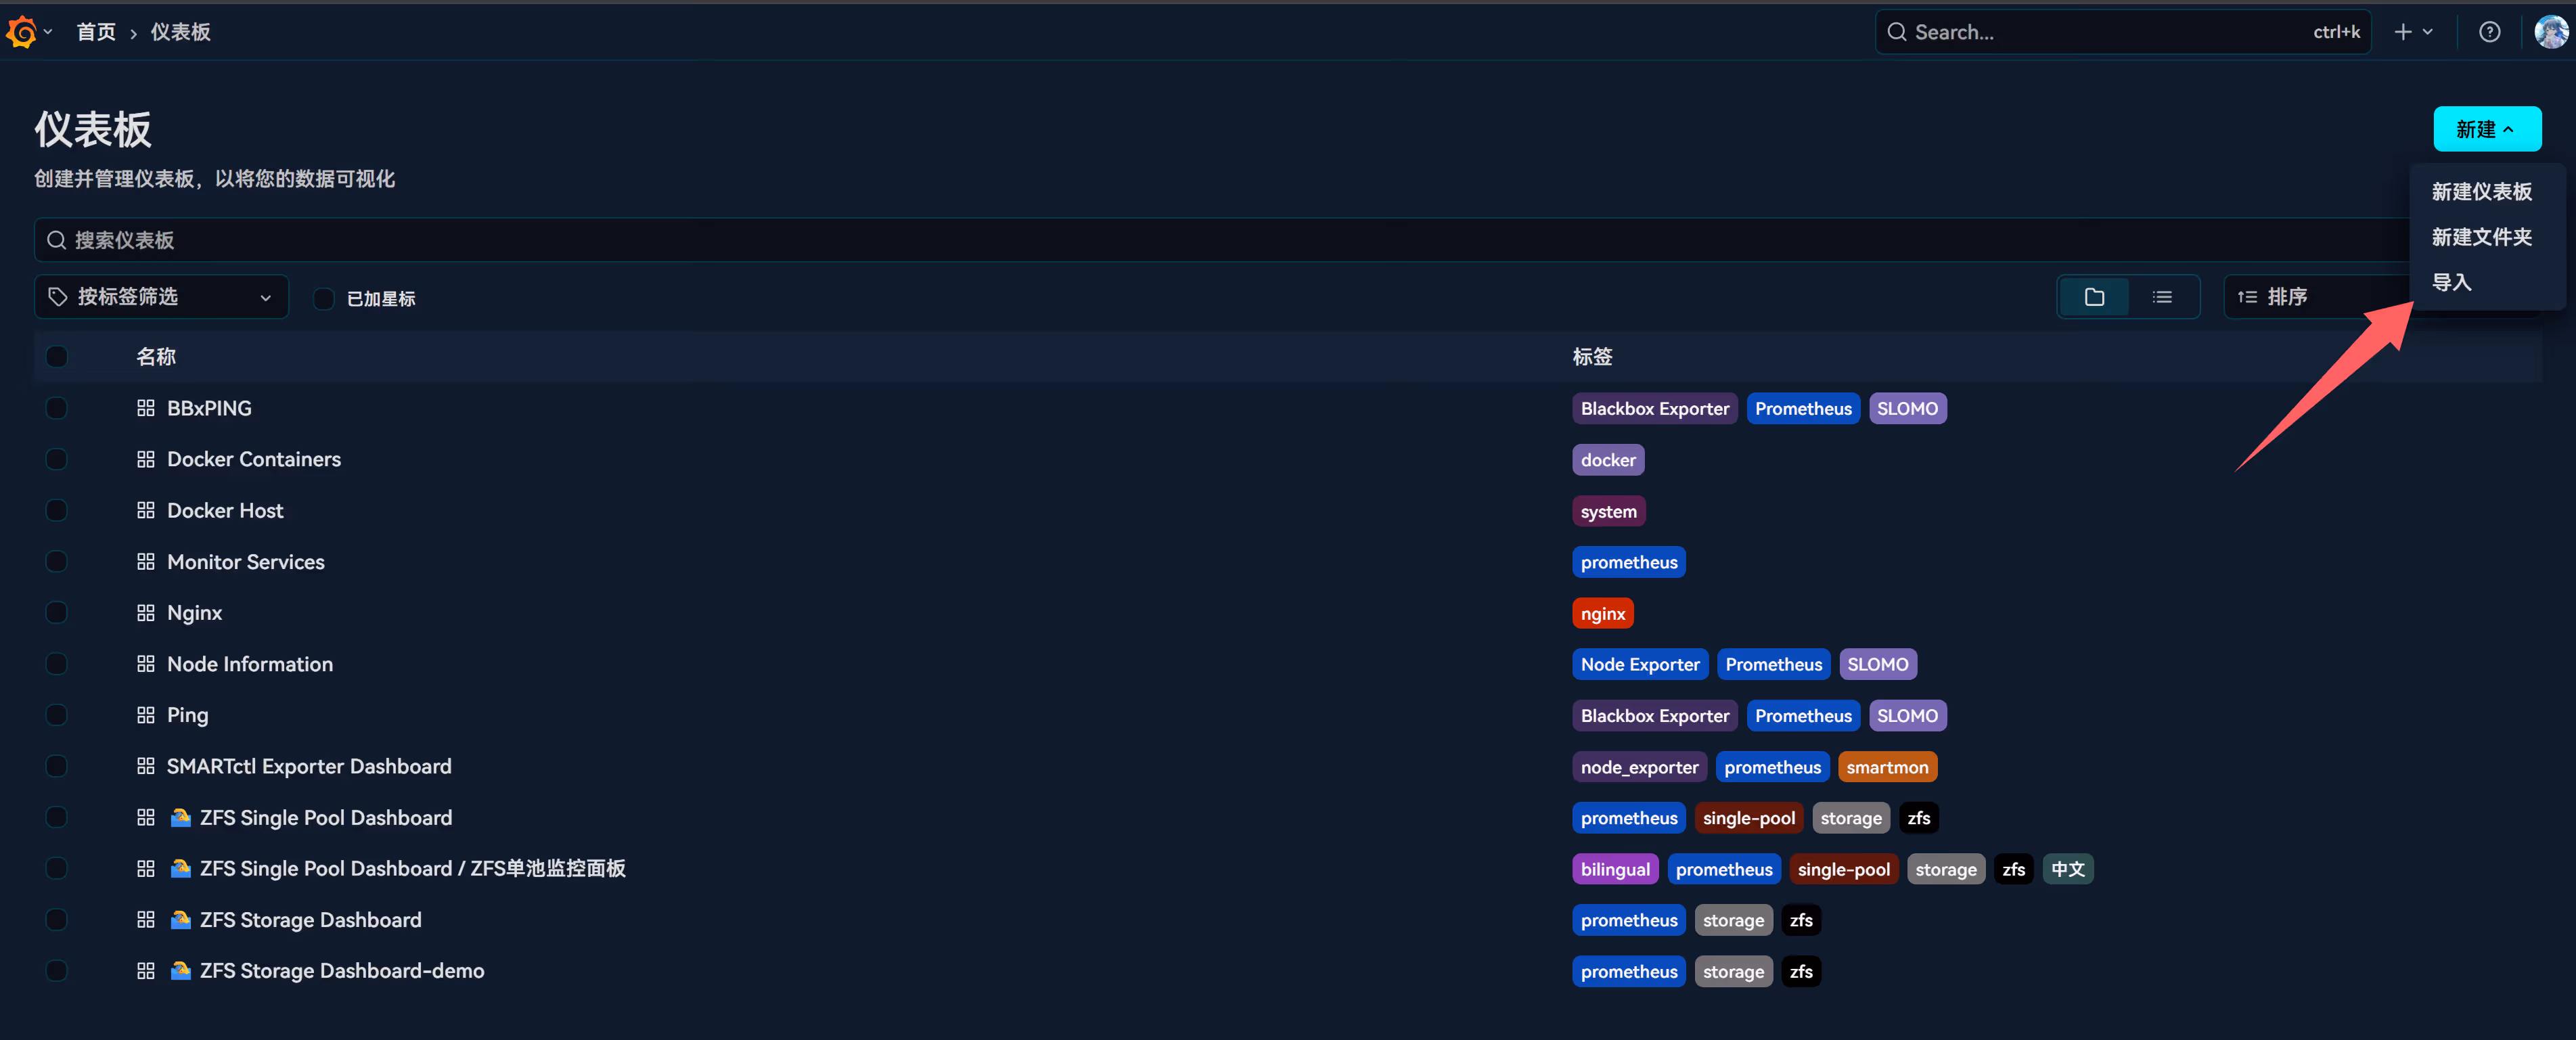Open the Node Information dashboard
This screenshot has height=1040, width=2576.
tap(249, 664)
